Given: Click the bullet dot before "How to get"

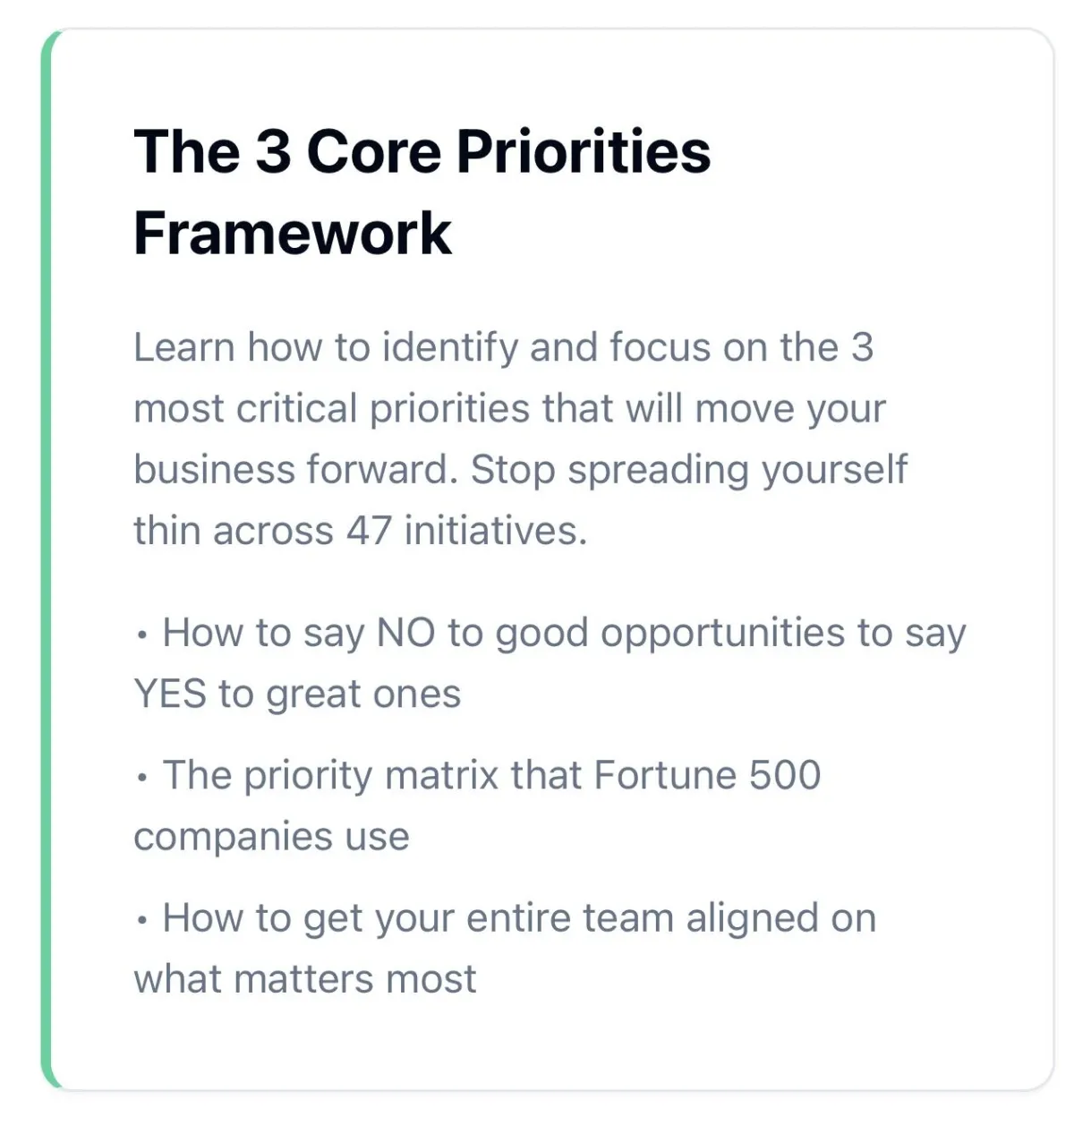Looking at the screenshot, I should 141,920.
